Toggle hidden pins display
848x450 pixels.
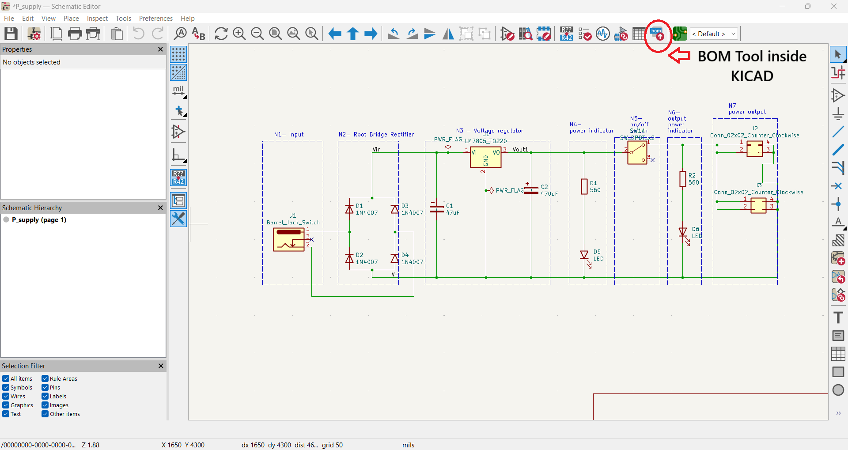(x=178, y=132)
